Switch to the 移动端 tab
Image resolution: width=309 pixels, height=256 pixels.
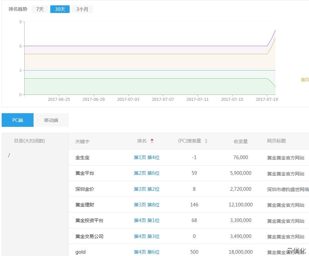tap(51, 120)
